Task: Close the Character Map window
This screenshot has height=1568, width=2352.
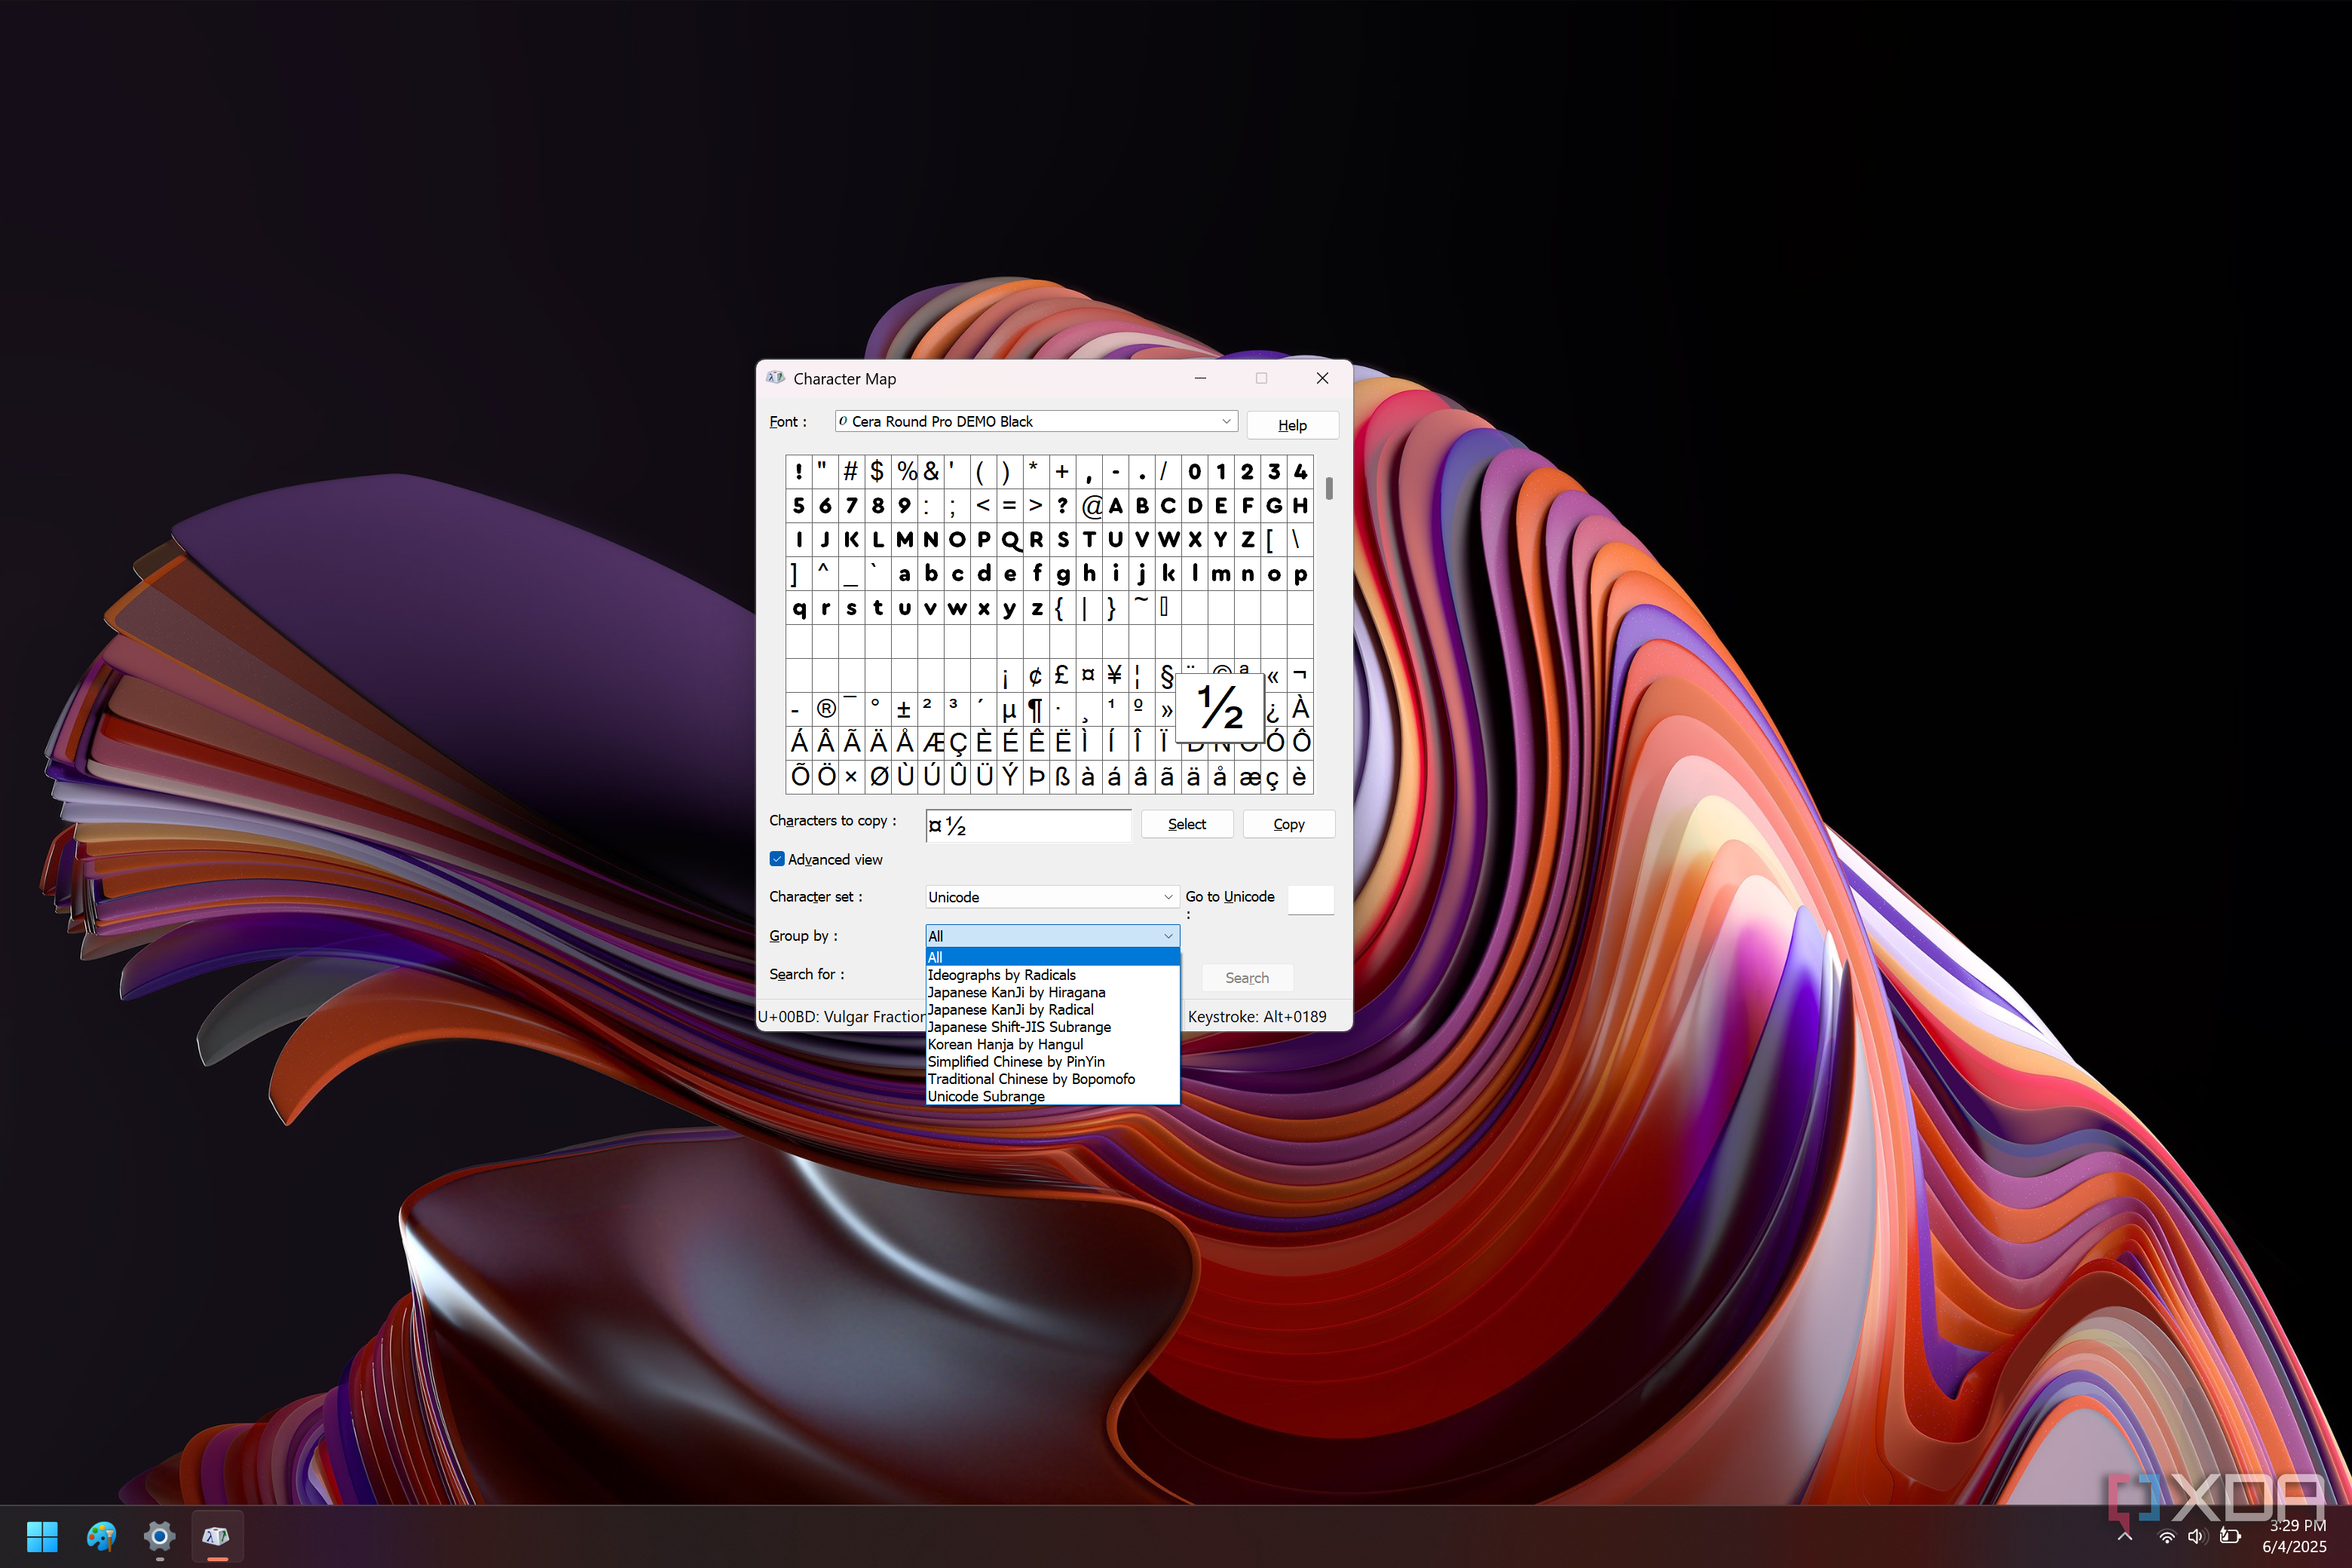Action: (1322, 378)
